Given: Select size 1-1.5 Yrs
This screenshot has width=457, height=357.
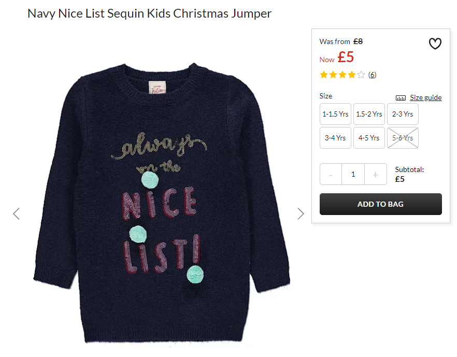Looking at the screenshot, I should [x=335, y=114].
